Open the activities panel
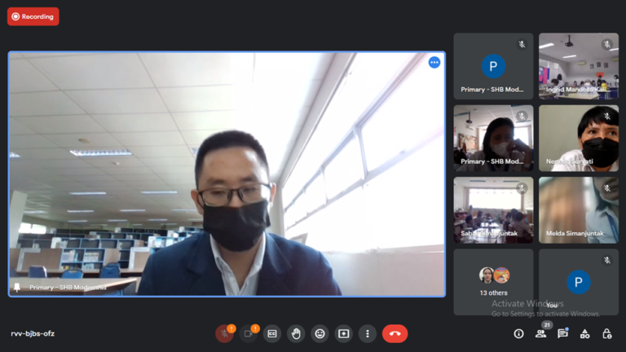Viewport: 626px width, 352px height. [584, 333]
